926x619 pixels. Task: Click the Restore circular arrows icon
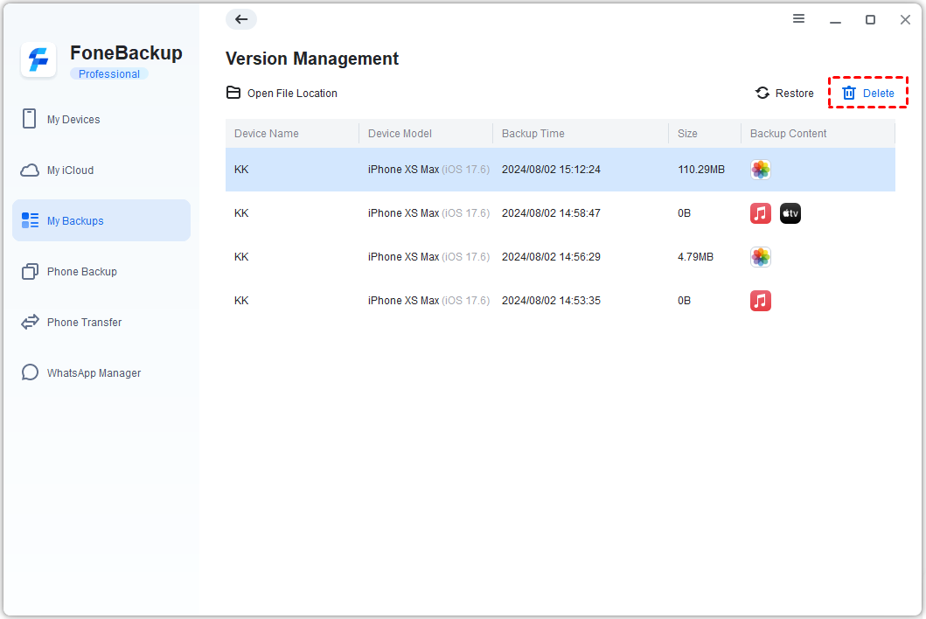762,93
